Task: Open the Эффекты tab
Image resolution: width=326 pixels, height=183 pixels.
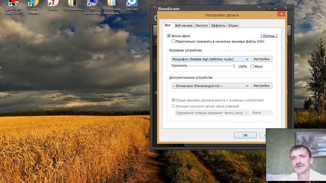Action: pos(218,25)
